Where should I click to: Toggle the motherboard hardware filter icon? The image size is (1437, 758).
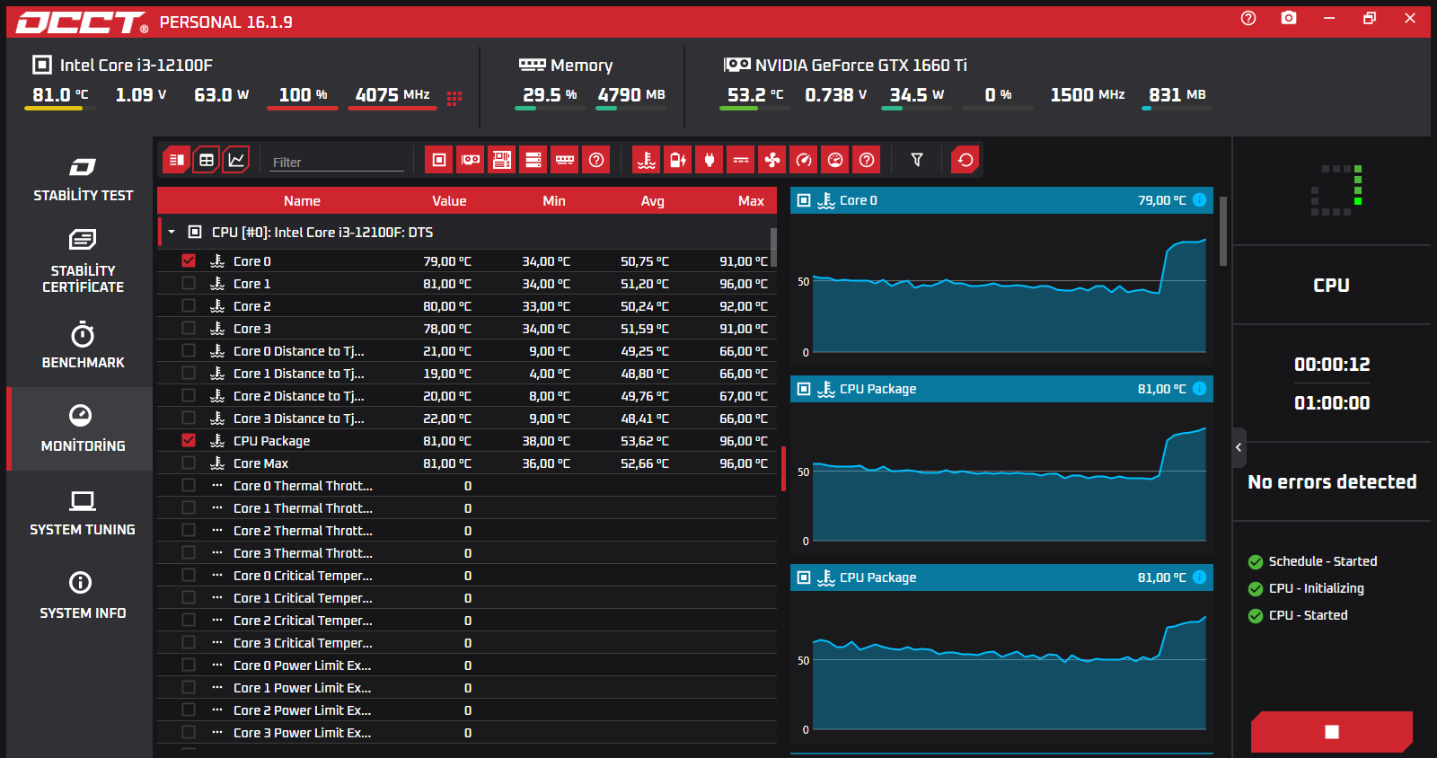pos(502,160)
